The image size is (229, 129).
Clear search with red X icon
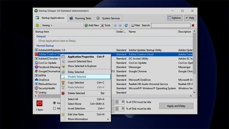pos(193,26)
